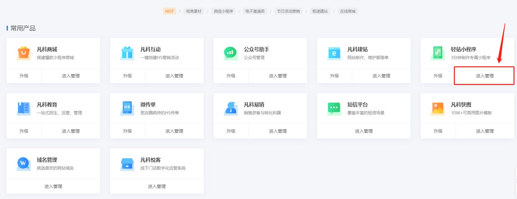Click the 公众号助手 title text
This screenshot has height=199, width=517.
[257, 50]
